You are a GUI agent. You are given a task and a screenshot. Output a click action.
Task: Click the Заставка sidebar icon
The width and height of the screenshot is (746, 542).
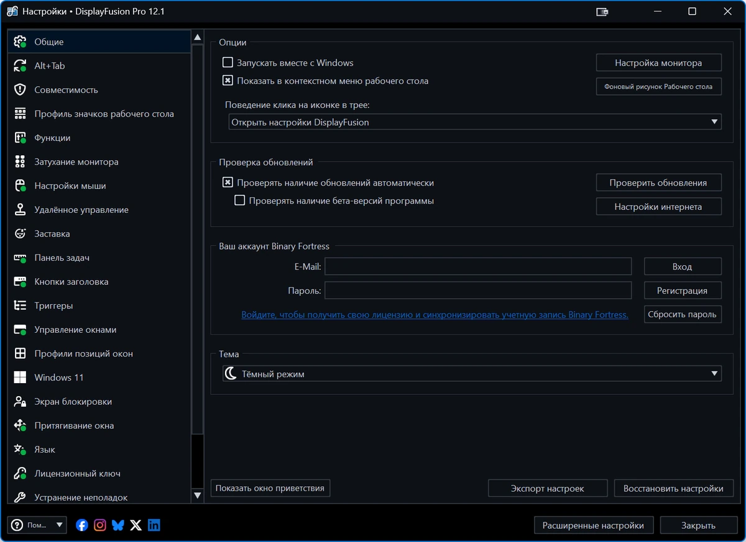pos(20,234)
